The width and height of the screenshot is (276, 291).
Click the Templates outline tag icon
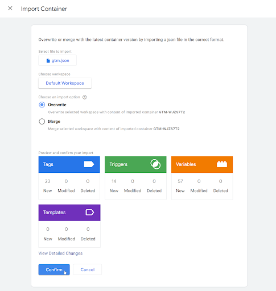[x=89, y=213]
